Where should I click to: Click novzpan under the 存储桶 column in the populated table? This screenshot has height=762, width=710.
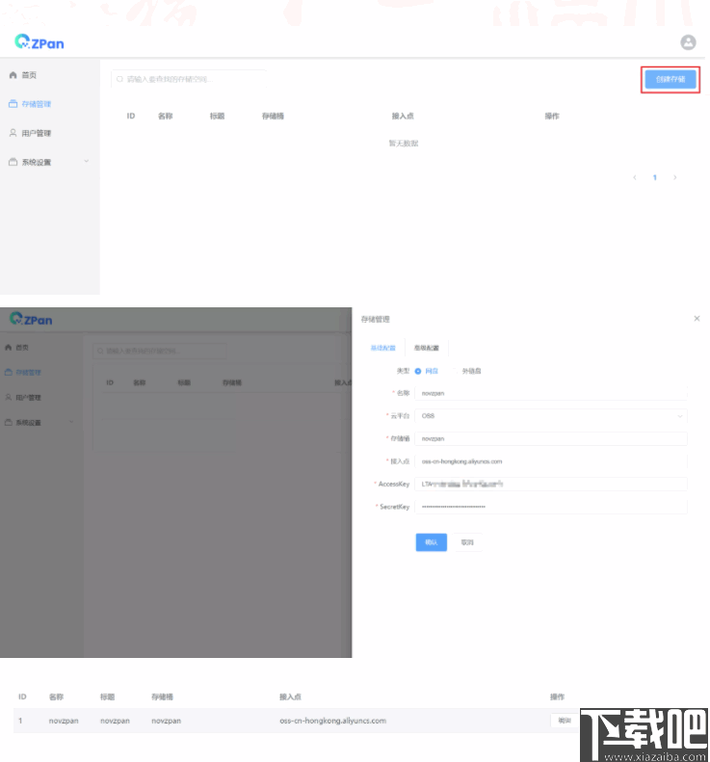pyautogui.click(x=167, y=721)
